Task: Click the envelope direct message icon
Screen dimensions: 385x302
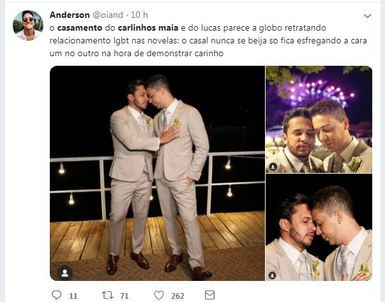Action: coord(209,295)
